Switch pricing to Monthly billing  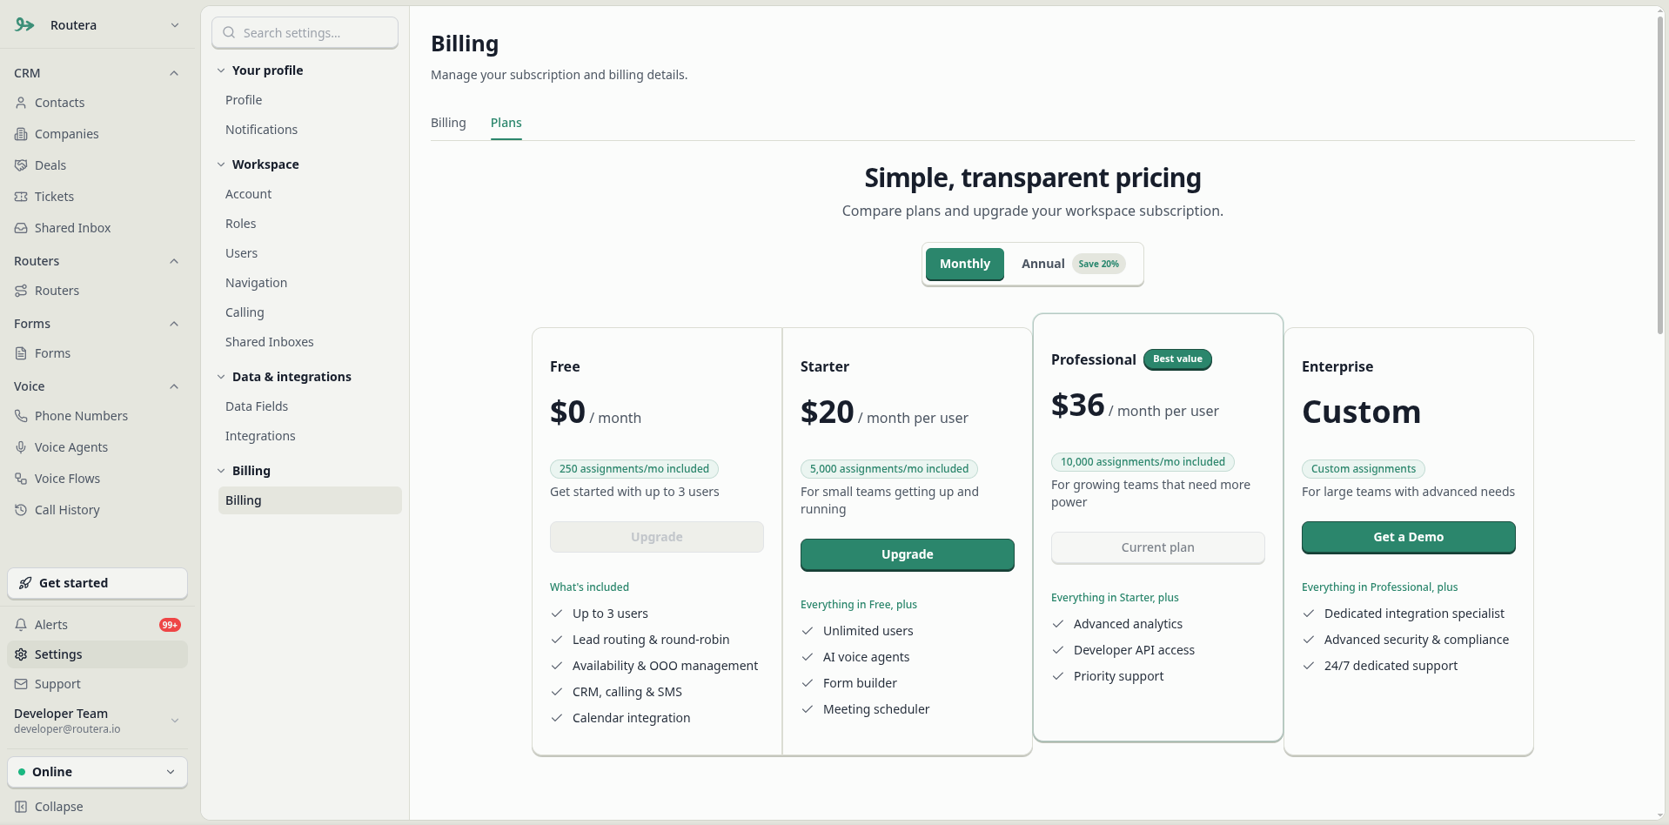click(x=964, y=264)
